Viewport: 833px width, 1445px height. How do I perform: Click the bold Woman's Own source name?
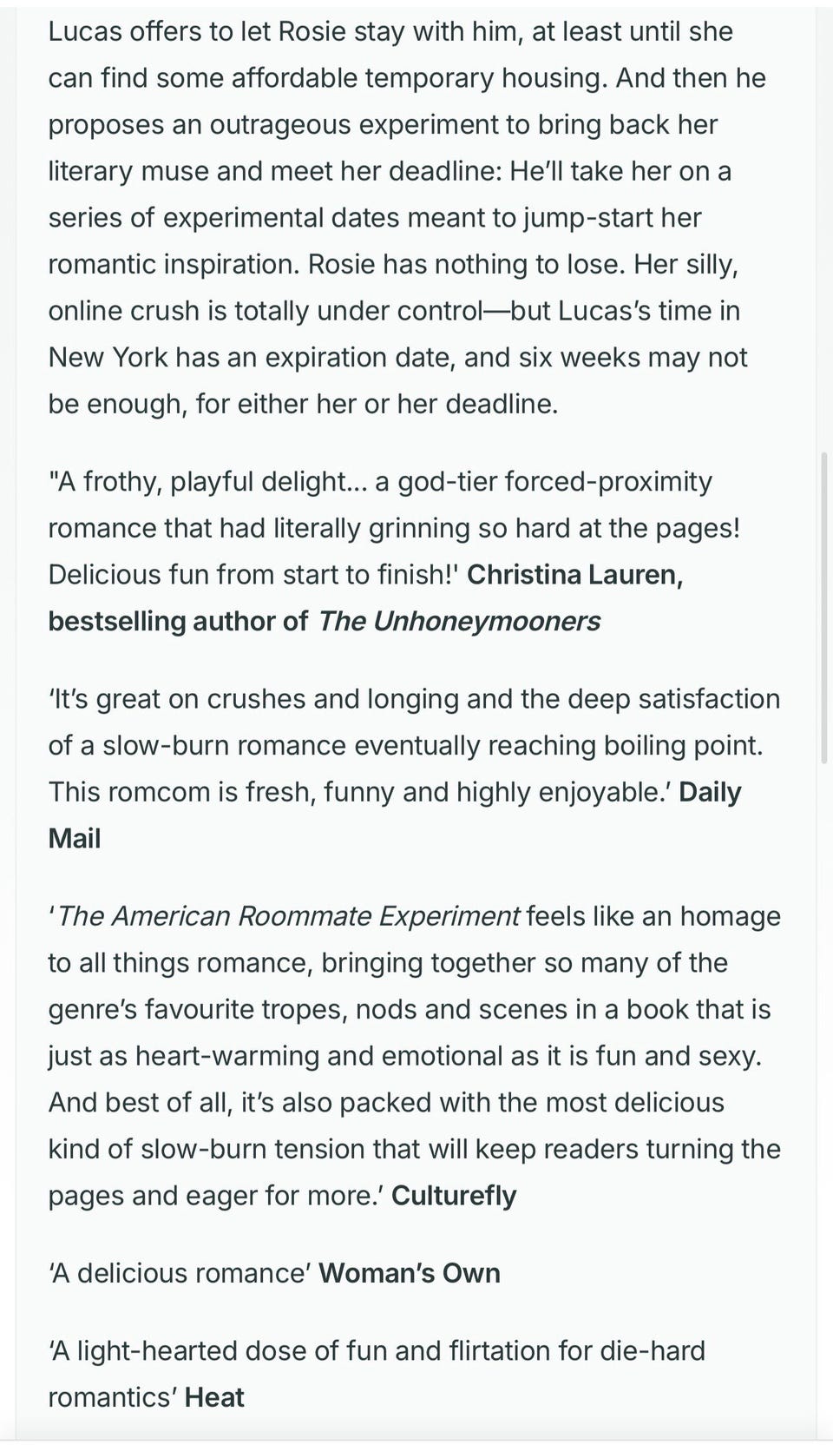point(410,1273)
